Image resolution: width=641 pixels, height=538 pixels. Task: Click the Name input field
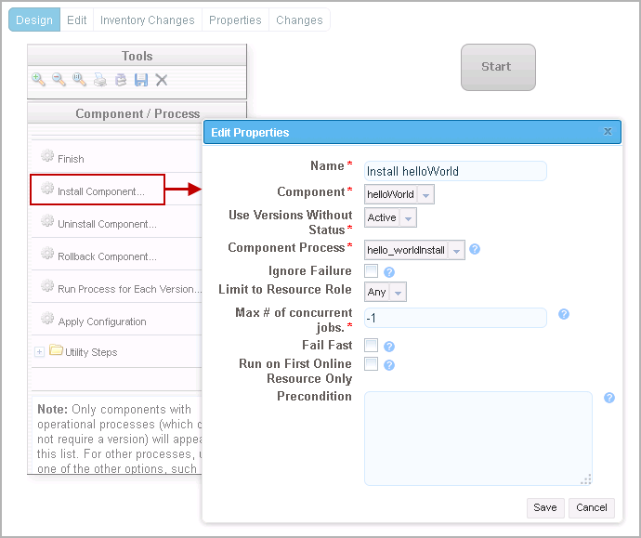coord(455,171)
